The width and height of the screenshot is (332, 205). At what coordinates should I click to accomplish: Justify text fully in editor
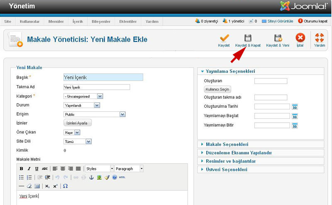(x=78, y=169)
